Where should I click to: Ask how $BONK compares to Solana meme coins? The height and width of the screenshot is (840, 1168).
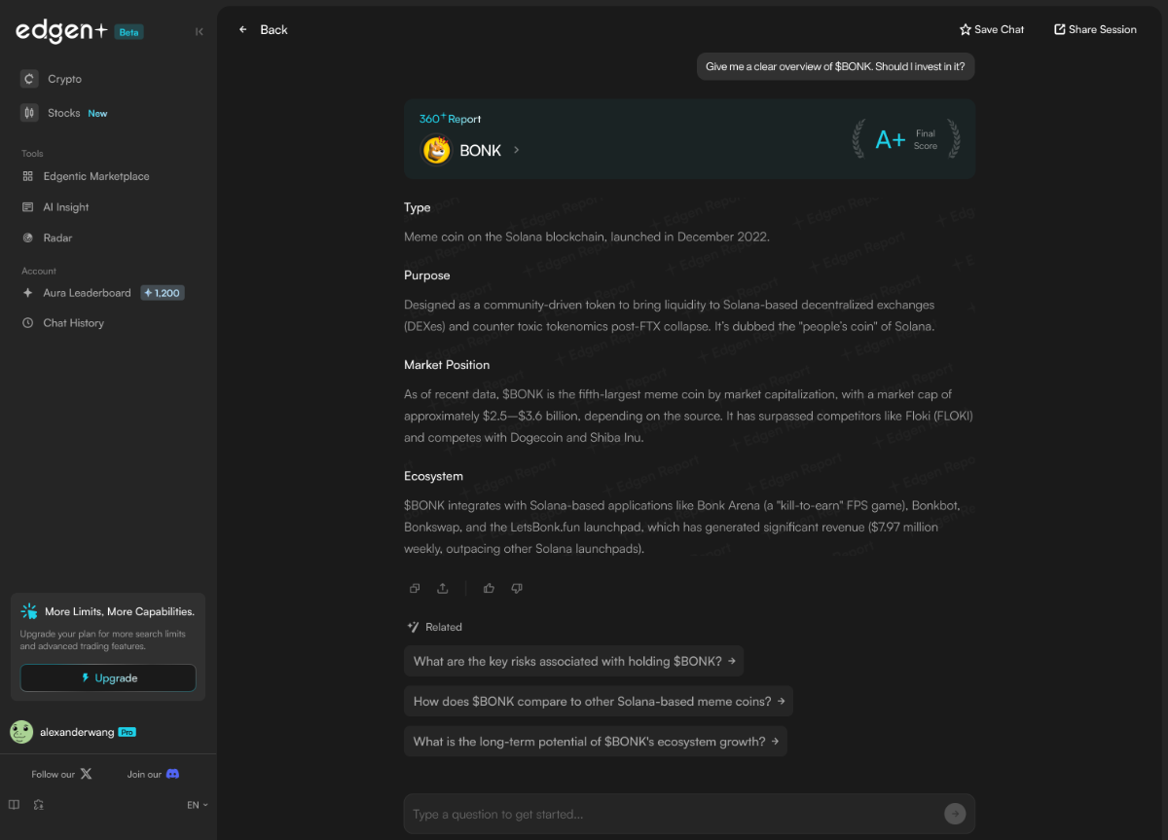coord(599,701)
